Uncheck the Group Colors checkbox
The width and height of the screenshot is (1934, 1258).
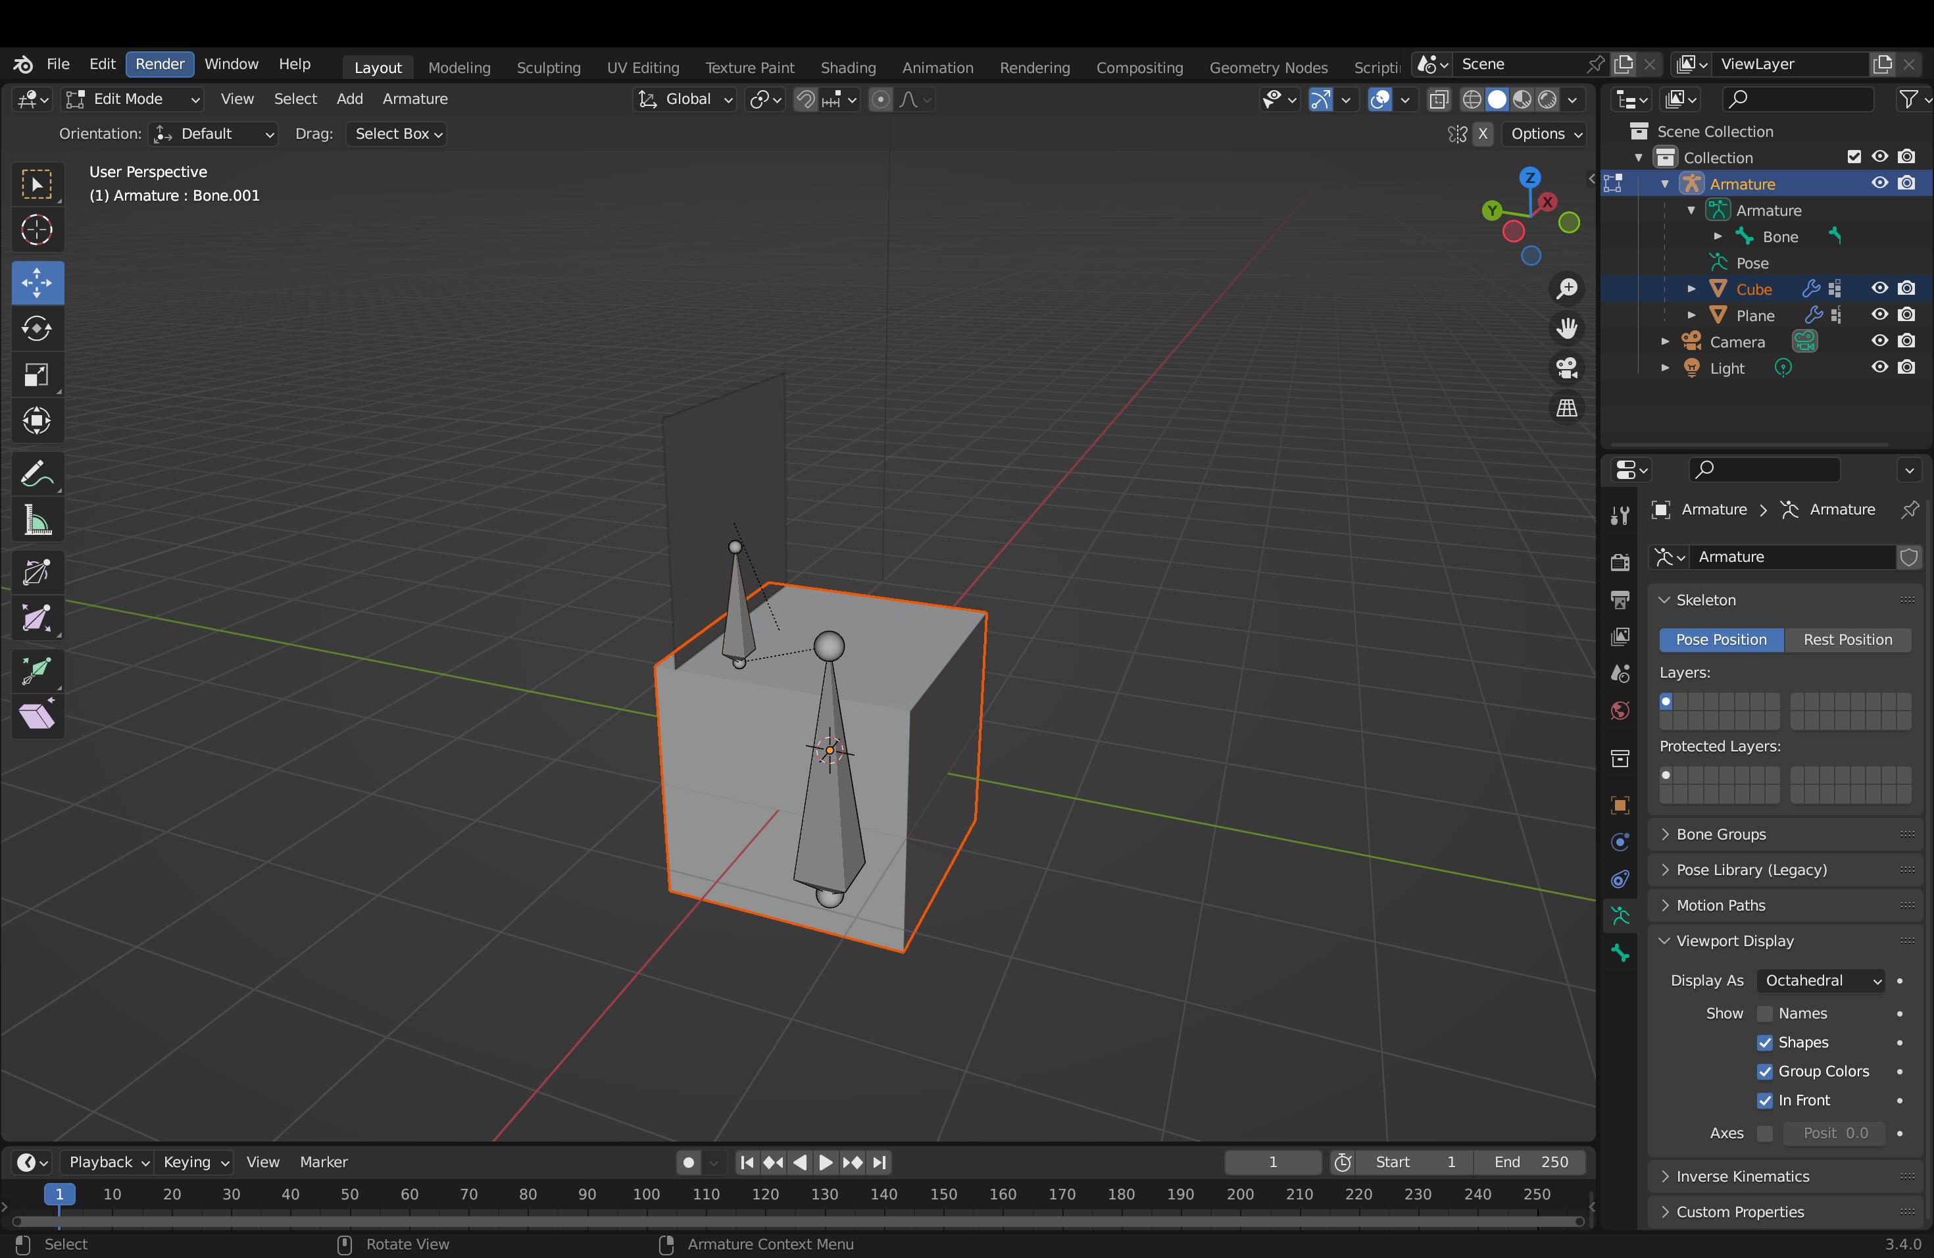1765,1071
